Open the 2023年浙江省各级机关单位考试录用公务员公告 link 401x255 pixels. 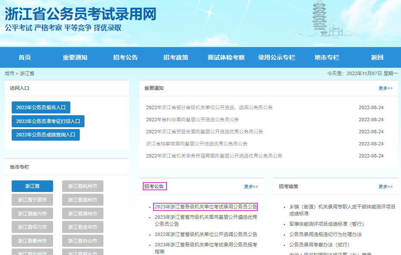pyautogui.click(x=206, y=207)
